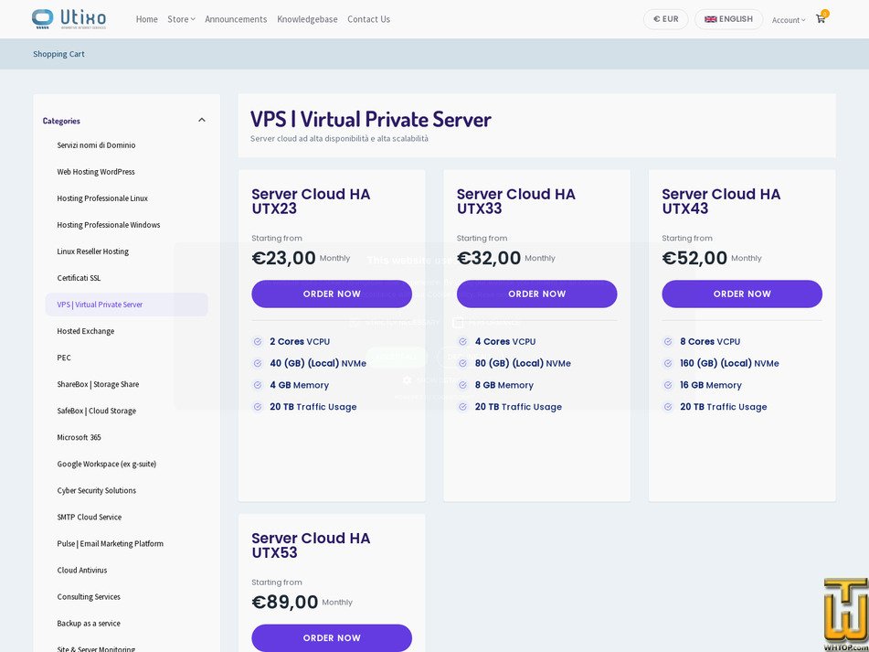
Task: Open the EUR currency selector
Action: [665, 19]
